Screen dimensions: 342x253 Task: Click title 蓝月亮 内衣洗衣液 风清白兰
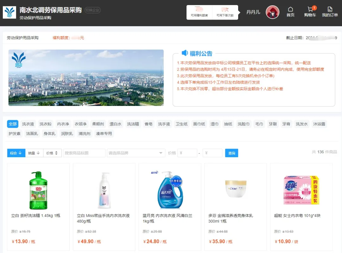(x=168, y=218)
